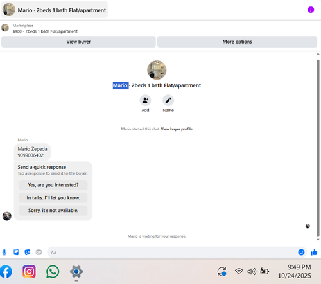Viewport: 321px width, 284px height.
Task: Open Facebook from the taskbar
Action: tap(5, 272)
